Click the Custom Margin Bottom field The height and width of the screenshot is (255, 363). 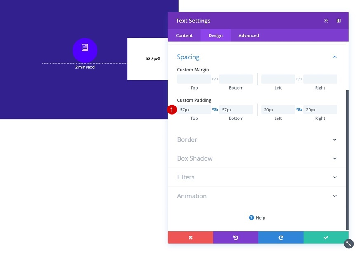(236, 79)
